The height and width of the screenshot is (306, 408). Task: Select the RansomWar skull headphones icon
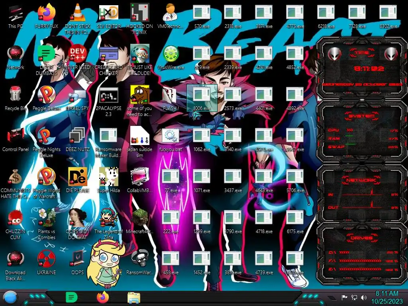point(140,263)
